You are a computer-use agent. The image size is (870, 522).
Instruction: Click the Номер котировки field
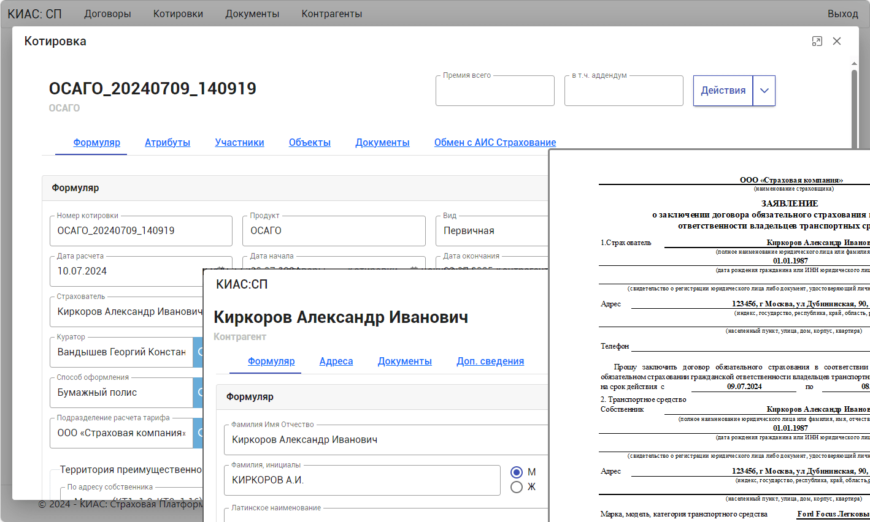pos(141,231)
